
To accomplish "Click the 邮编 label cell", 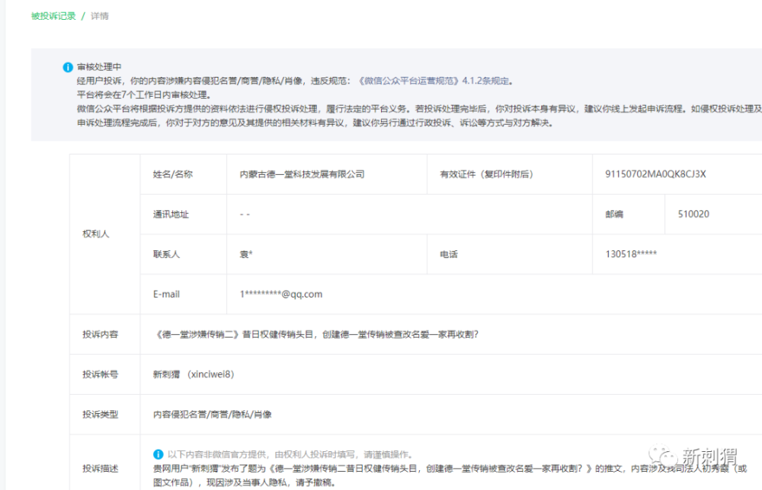I will pos(629,214).
